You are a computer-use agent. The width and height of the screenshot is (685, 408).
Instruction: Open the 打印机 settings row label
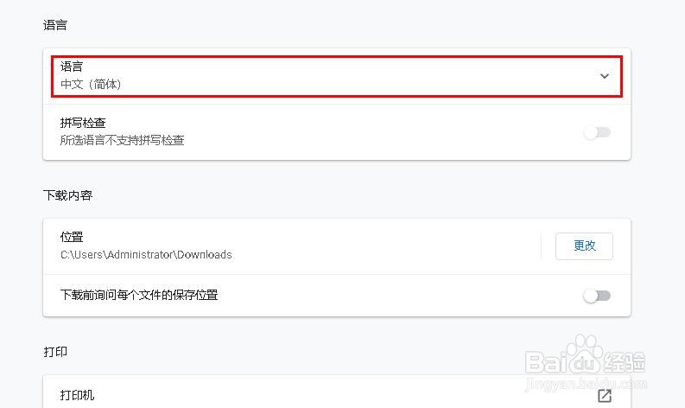78,395
